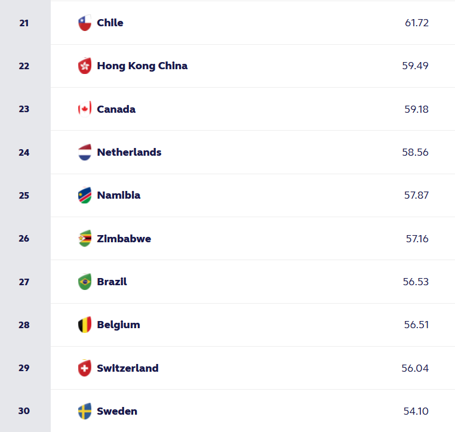Click the Belgium flag icon
This screenshot has width=455, height=432.
(85, 325)
